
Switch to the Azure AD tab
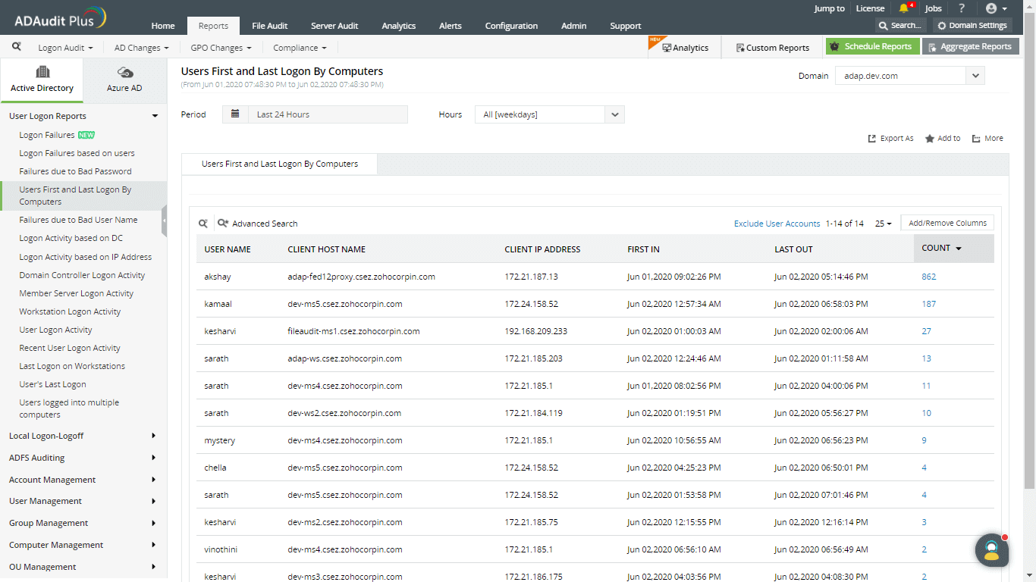(124, 80)
